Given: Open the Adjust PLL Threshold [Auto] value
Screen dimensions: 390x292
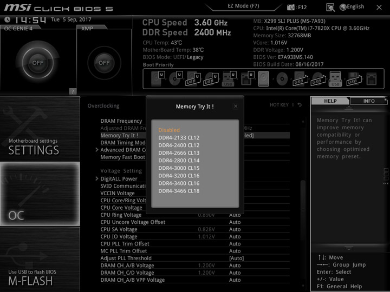Looking at the screenshot, I should pyautogui.click(x=236, y=258).
